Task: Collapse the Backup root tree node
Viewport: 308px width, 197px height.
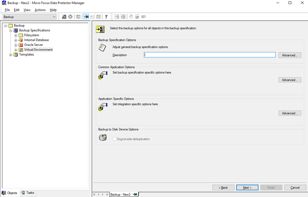Action: (6, 26)
